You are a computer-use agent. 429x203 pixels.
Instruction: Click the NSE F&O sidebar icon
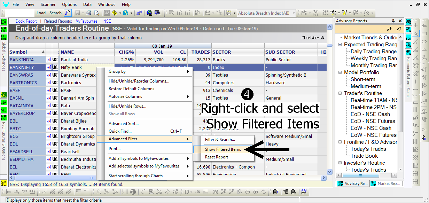[4, 118]
